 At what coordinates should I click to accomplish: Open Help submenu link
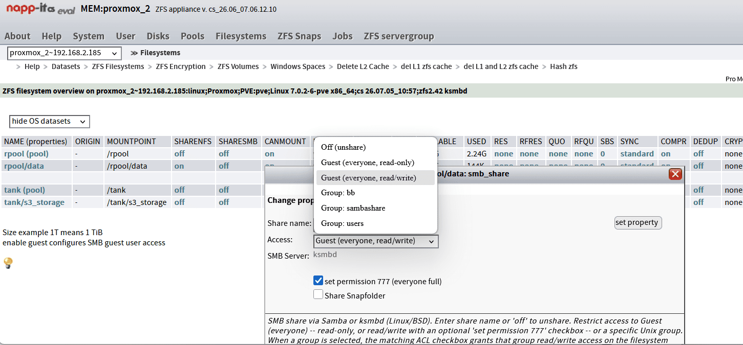[32, 66]
